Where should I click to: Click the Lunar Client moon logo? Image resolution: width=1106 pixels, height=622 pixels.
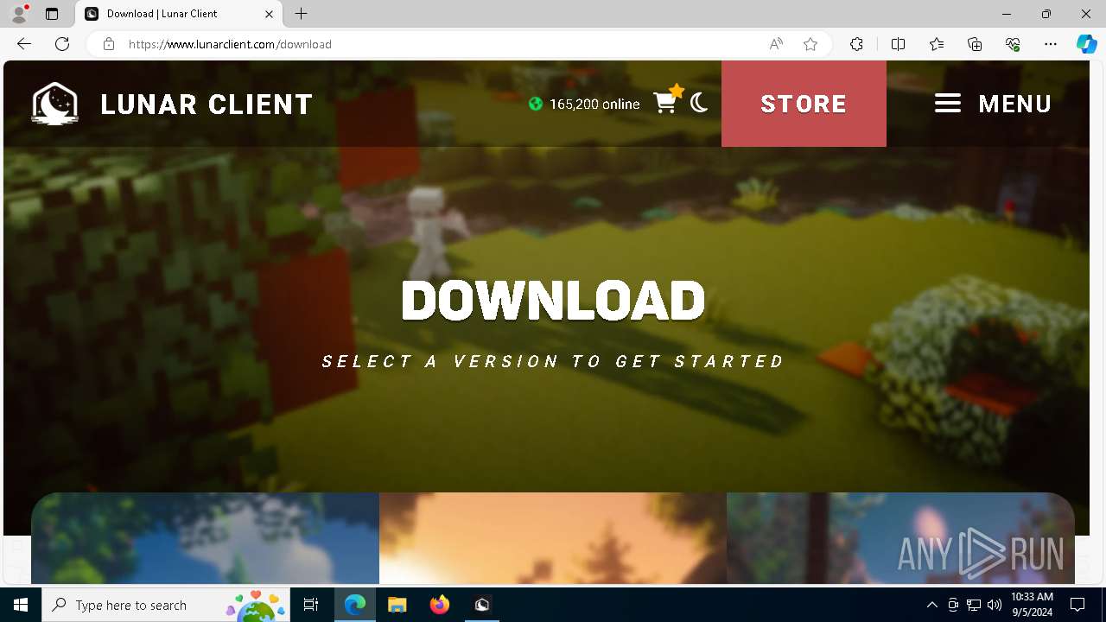[x=55, y=104]
